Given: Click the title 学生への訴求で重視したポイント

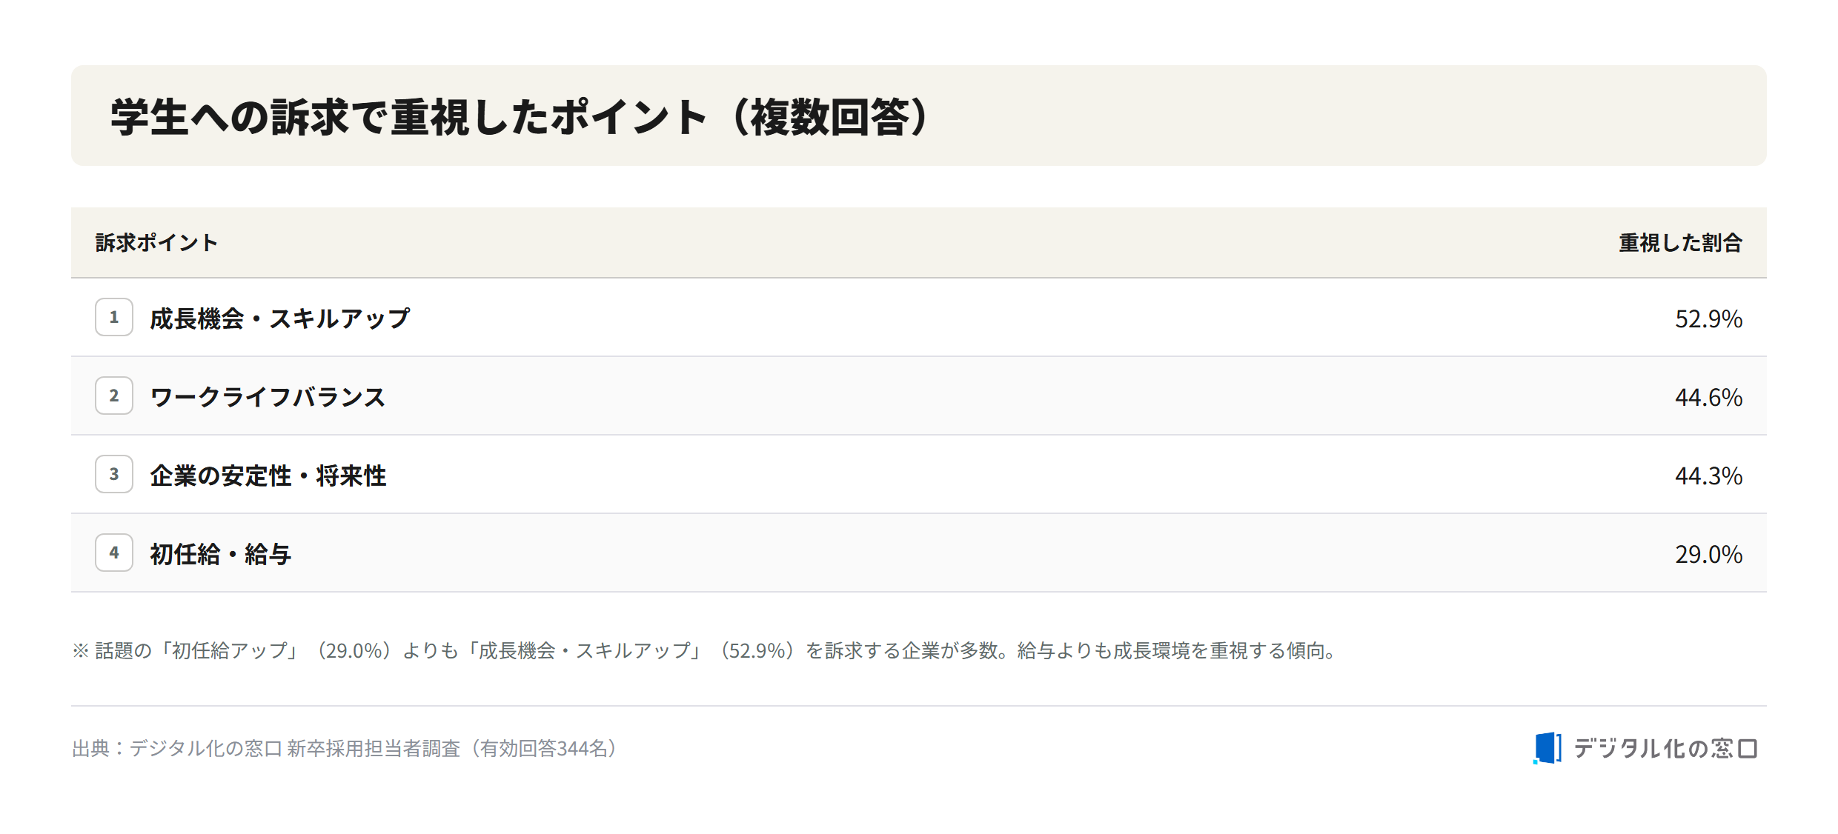Looking at the screenshot, I should (x=409, y=116).
